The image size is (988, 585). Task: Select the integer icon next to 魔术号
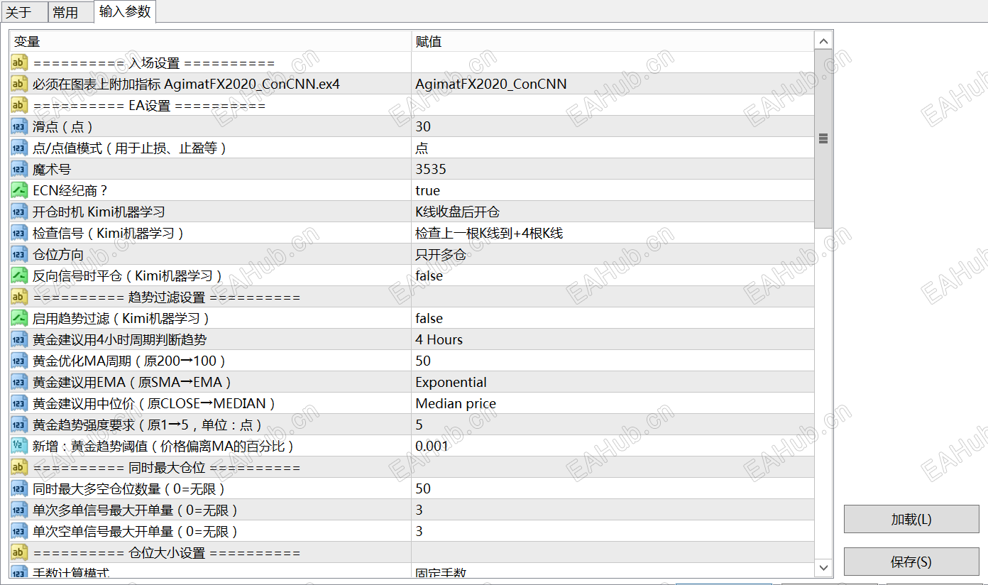coord(19,169)
